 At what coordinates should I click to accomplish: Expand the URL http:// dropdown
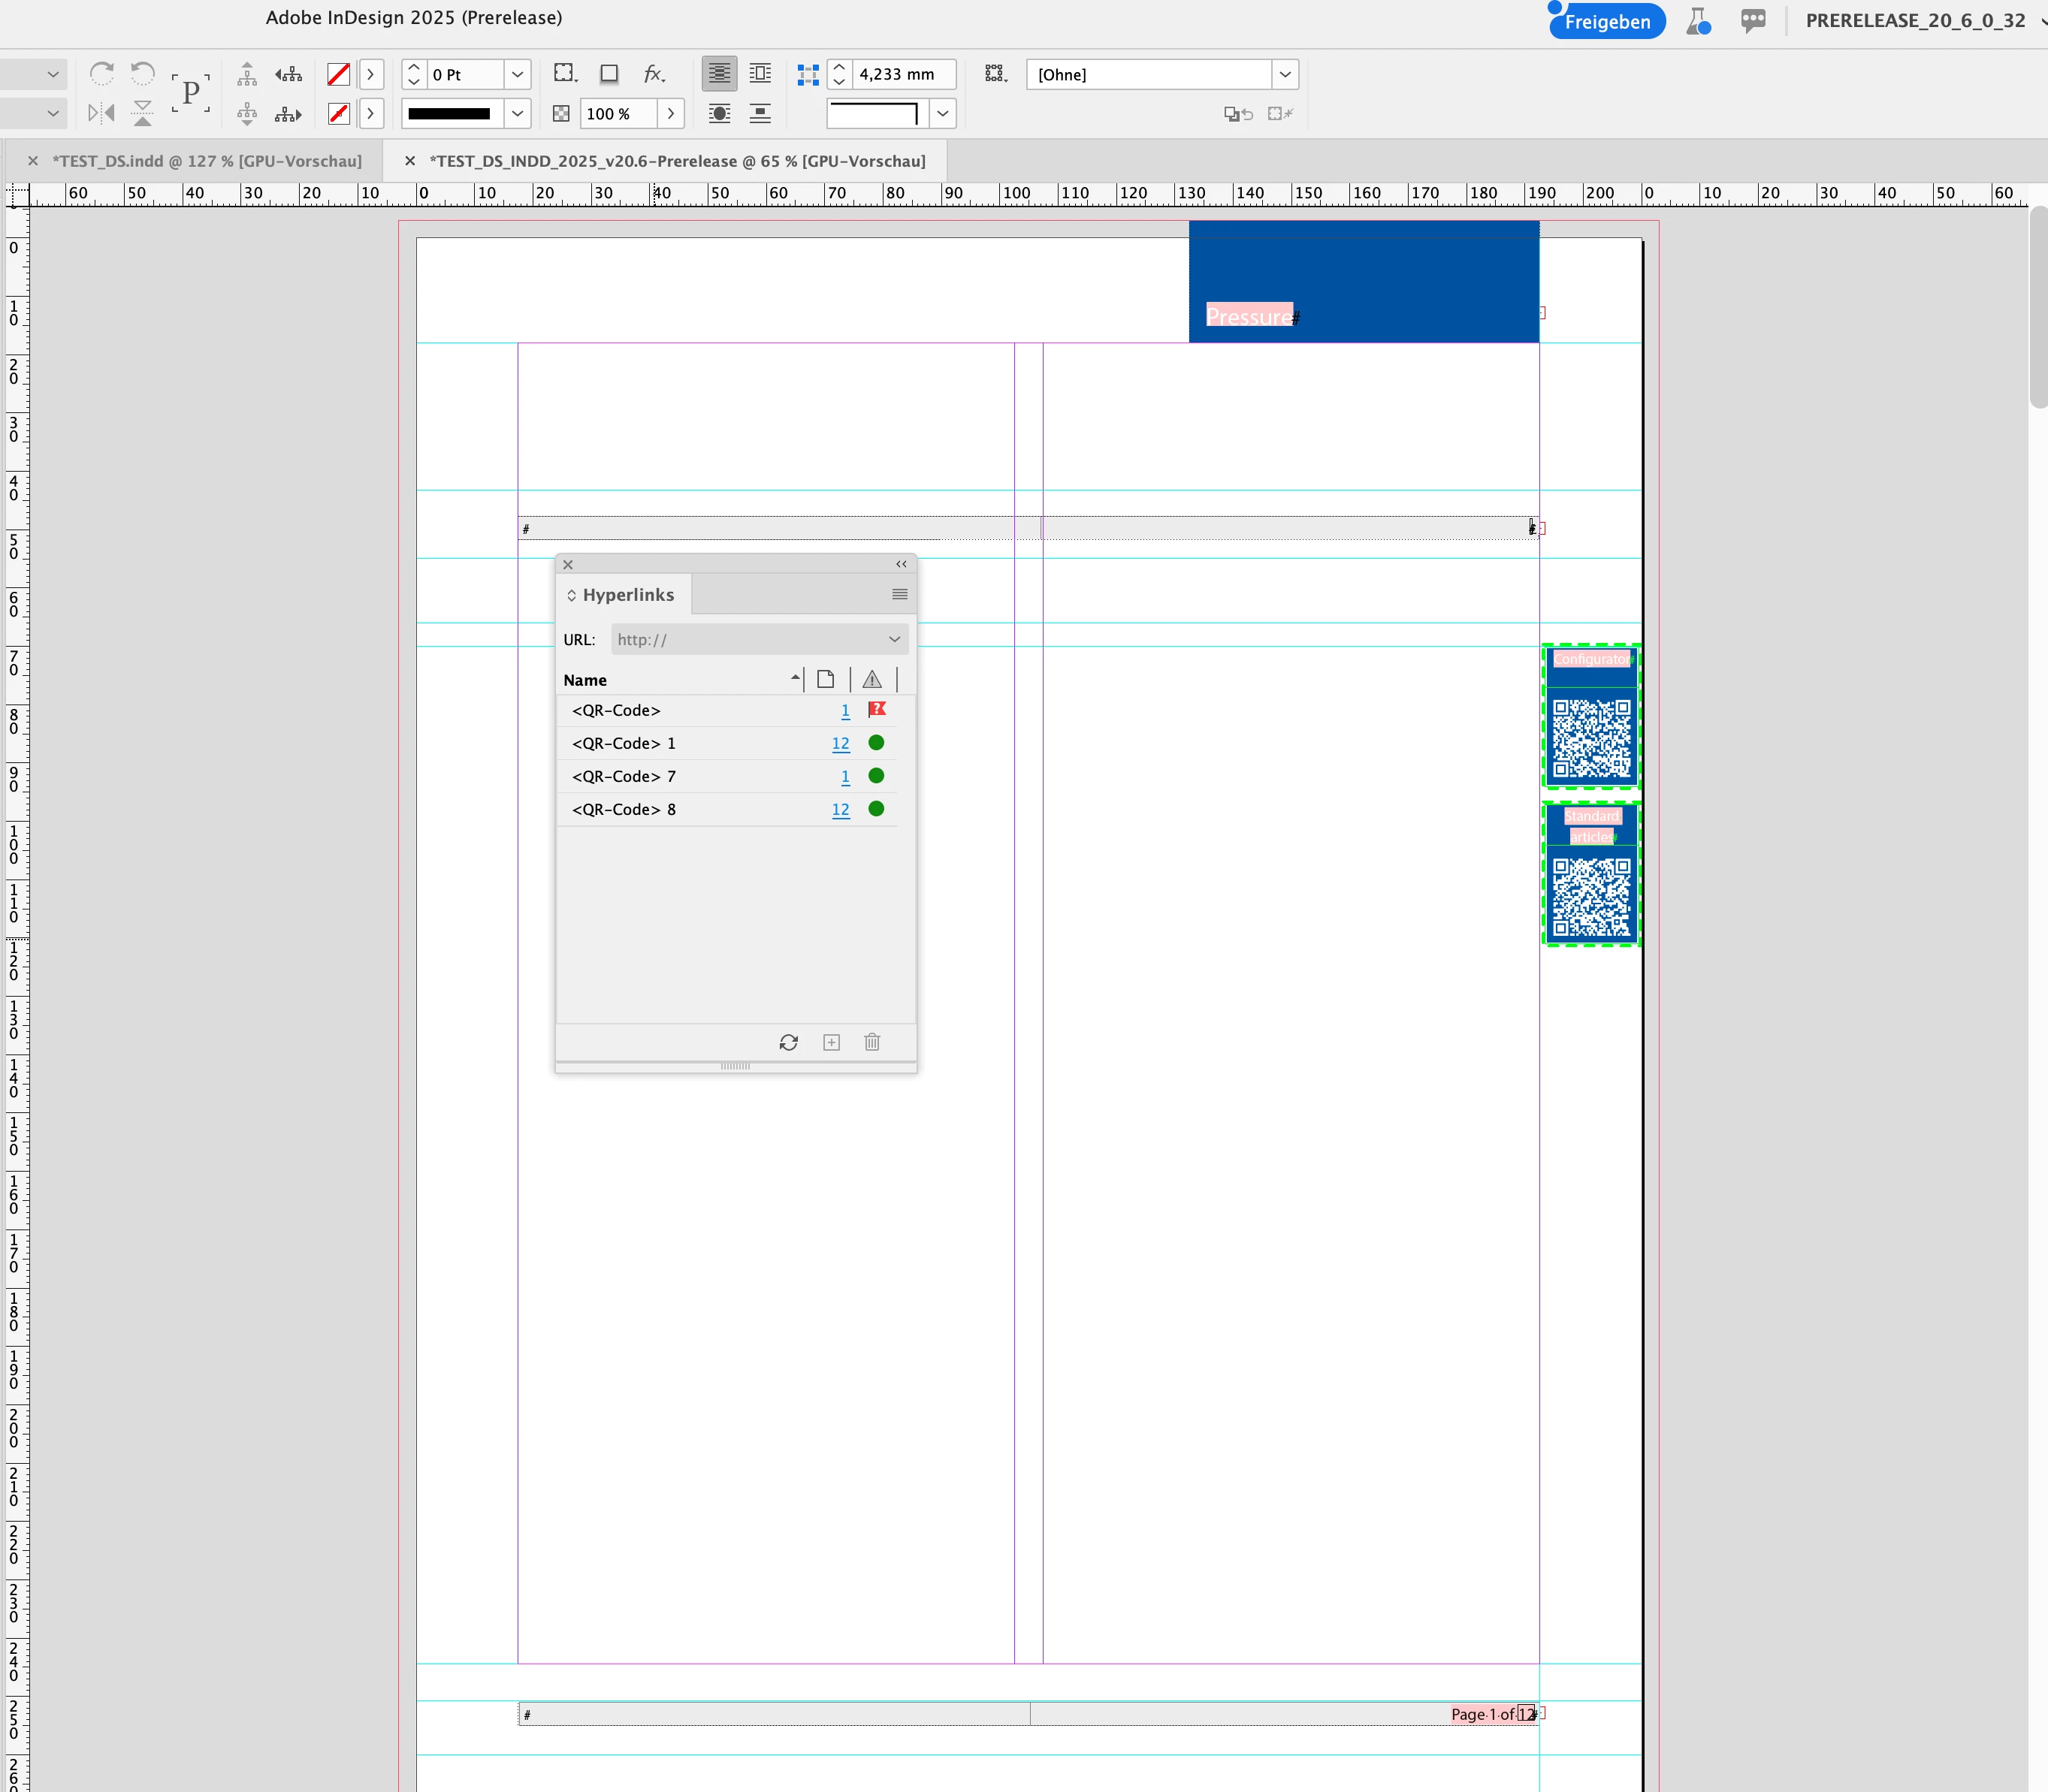pyautogui.click(x=895, y=639)
